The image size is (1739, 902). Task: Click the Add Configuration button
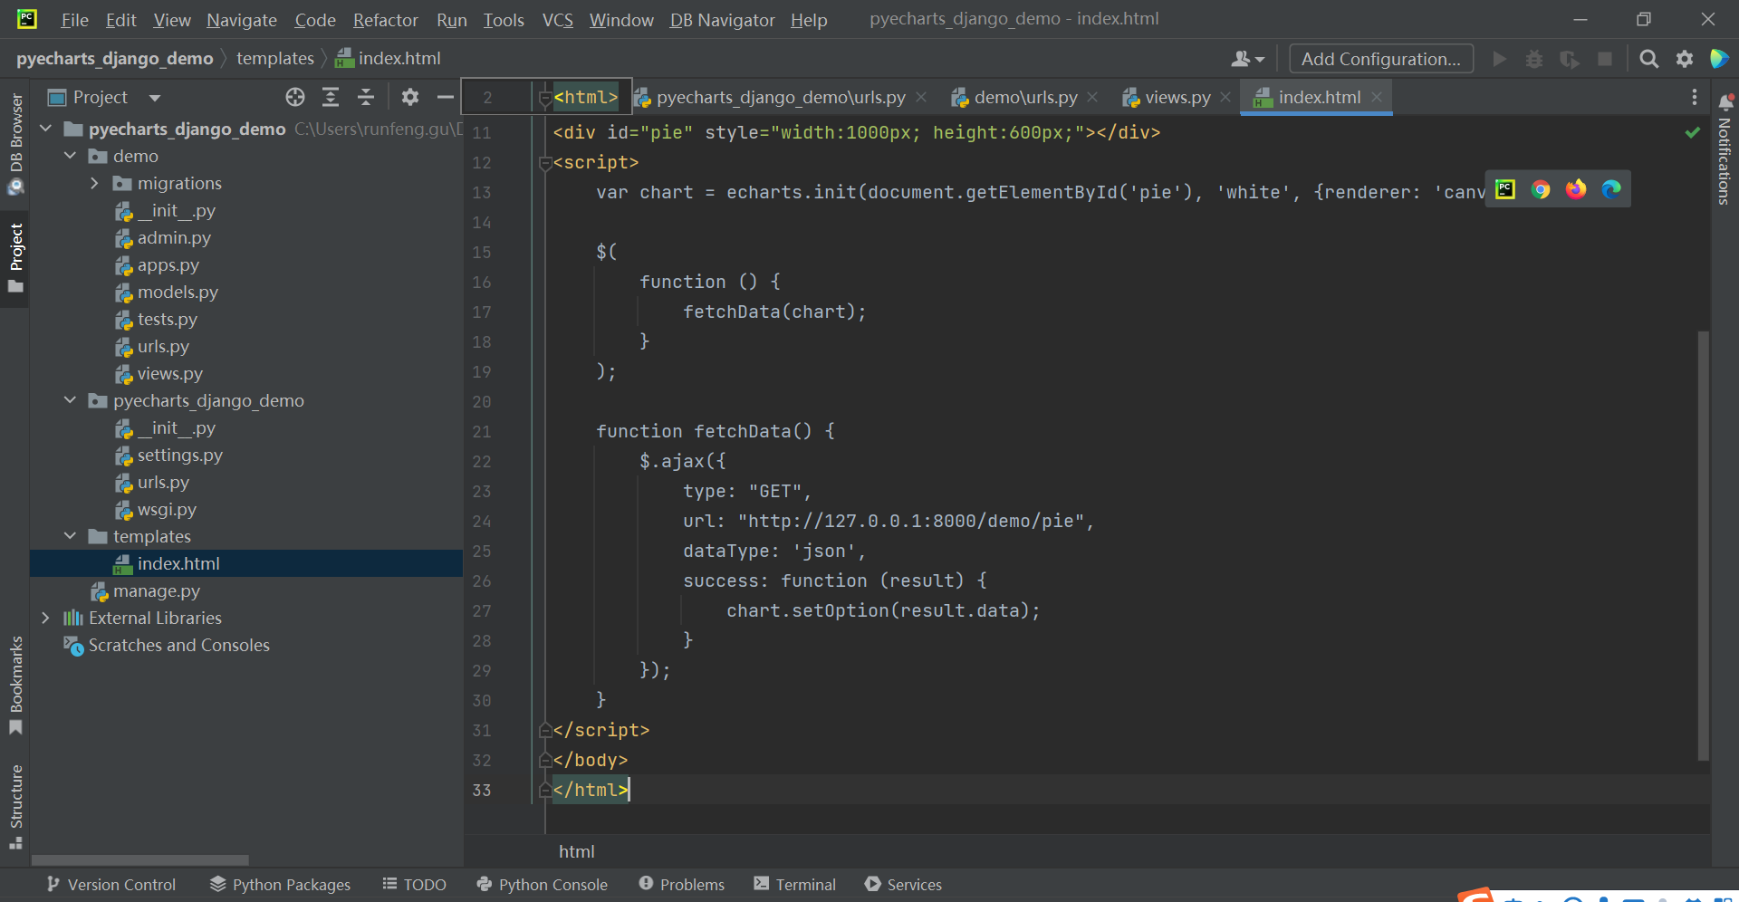click(x=1381, y=59)
